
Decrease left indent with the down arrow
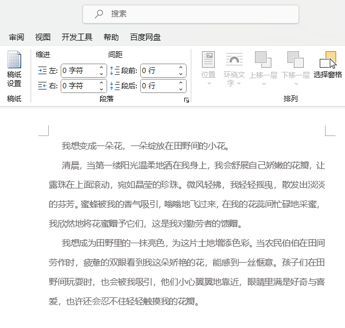[101, 74]
